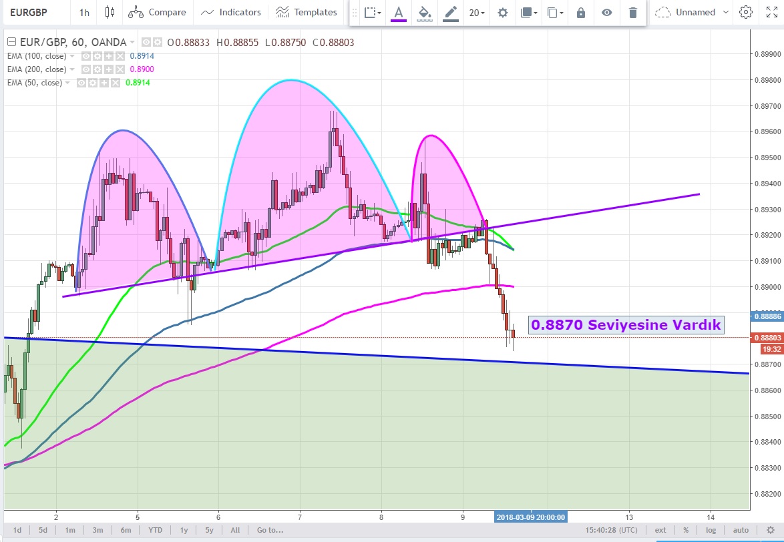Click the EURGBP symbol input field

[35, 12]
